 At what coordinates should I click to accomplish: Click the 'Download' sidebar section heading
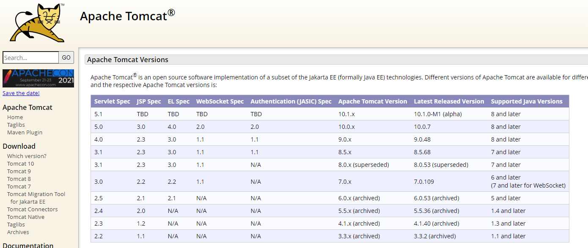coord(19,146)
